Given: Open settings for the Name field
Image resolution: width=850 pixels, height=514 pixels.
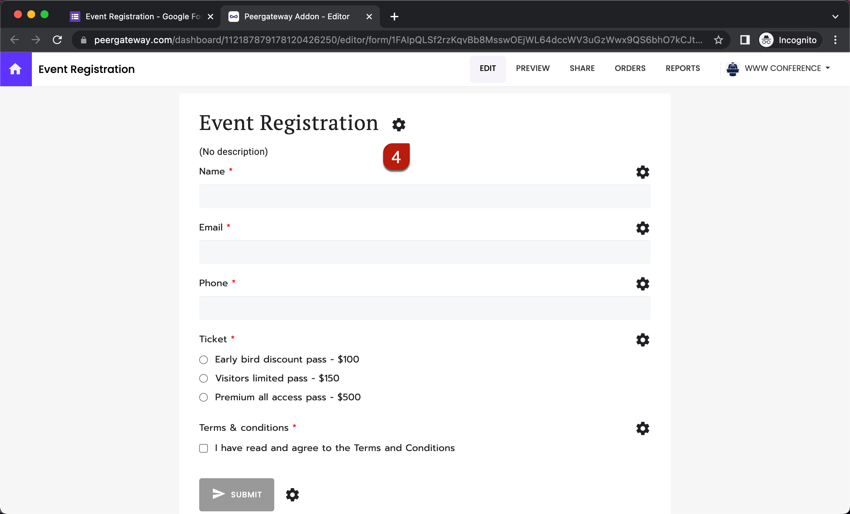Looking at the screenshot, I should pyautogui.click(x=642, y=171).
